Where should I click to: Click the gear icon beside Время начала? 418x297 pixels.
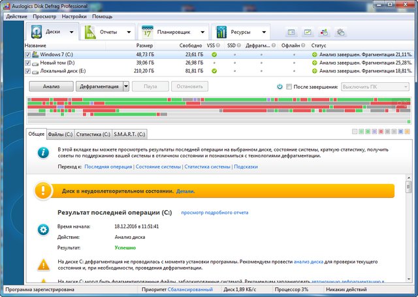tap(43, 229)
